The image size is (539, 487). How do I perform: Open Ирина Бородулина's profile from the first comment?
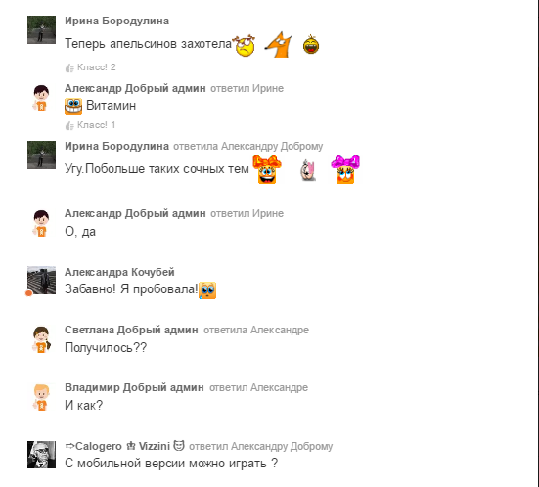point(116,21)
